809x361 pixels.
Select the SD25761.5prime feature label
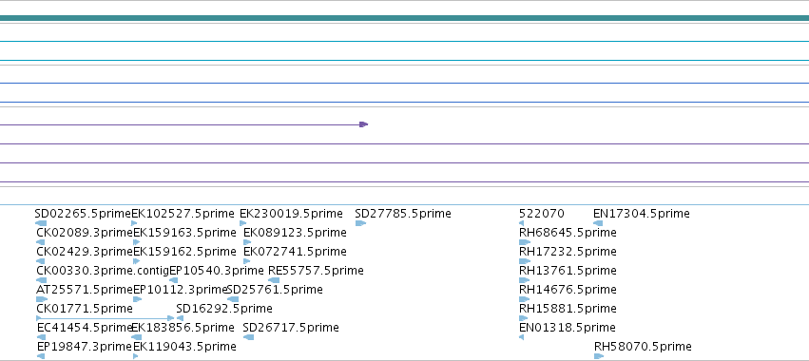click(275, 290)
